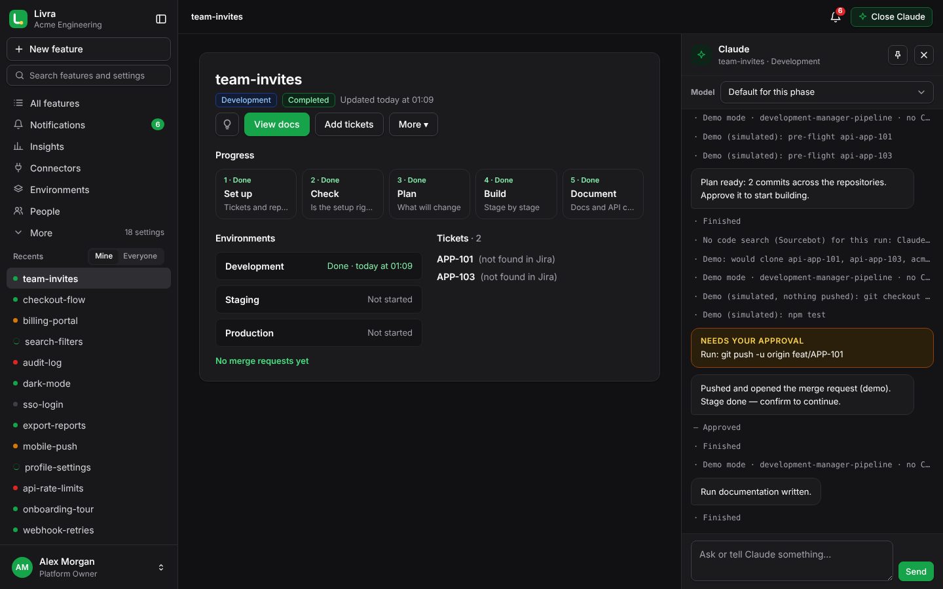Click the spinner icon beside search-filters
The width and height of the screenshot is (943, 589).
(16, 342)
